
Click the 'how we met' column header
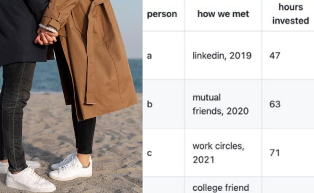point(223,14)
